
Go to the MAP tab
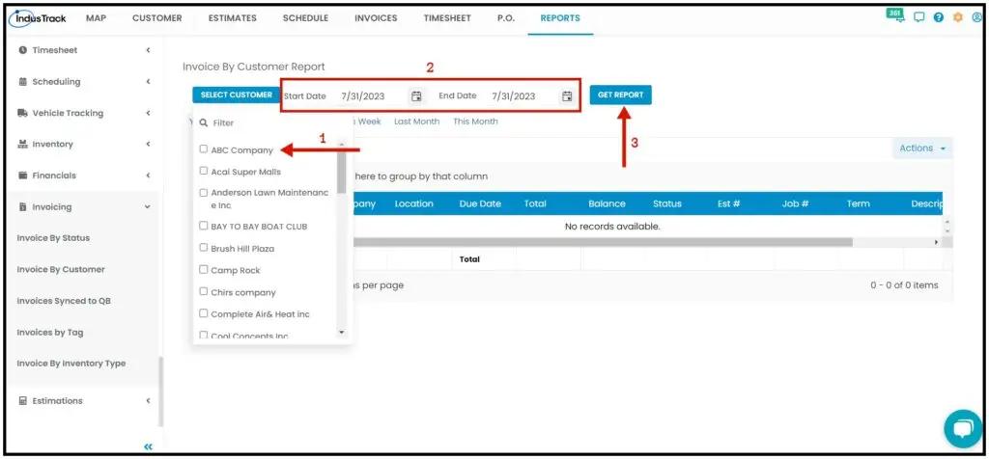96,18
